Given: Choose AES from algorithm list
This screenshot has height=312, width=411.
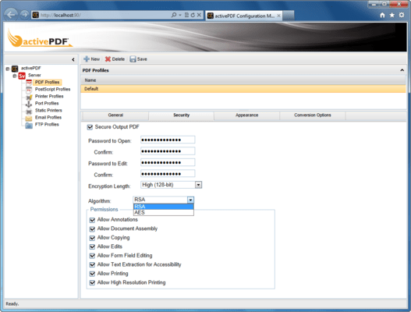Looking at the screenshot, I should click(164, 212).
